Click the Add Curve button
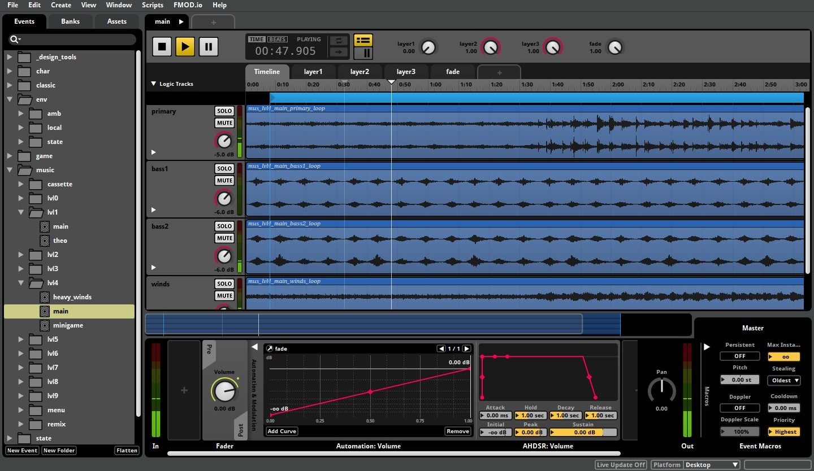The image size is (814, 471). (282, 431)
